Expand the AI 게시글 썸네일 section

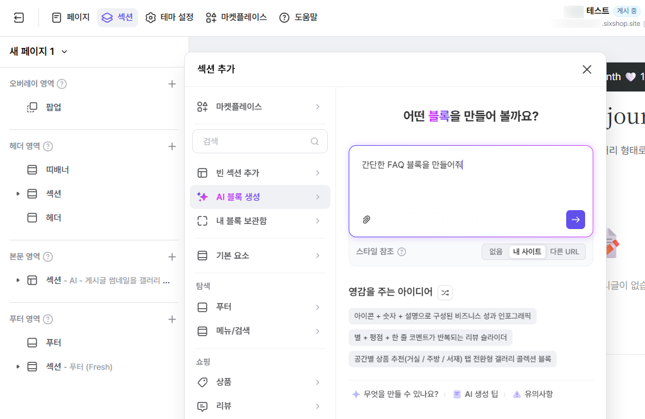[18, 281]
